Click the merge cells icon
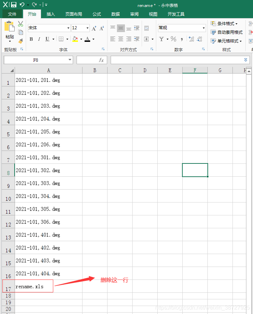253x314 pixels. (147, 39)
